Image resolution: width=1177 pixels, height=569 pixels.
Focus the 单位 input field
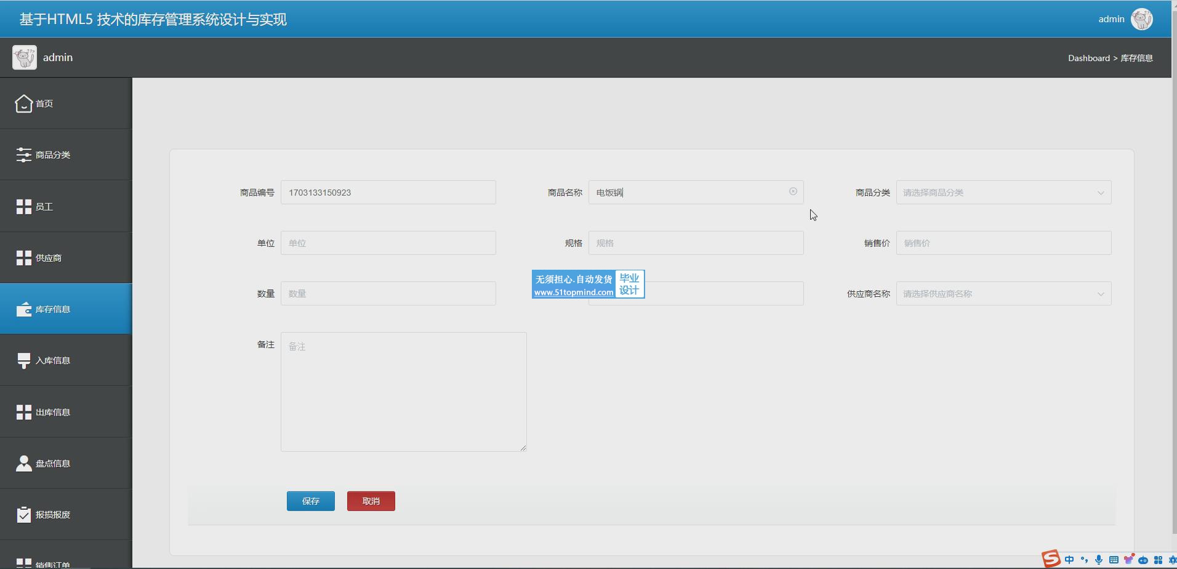point(388,243)
